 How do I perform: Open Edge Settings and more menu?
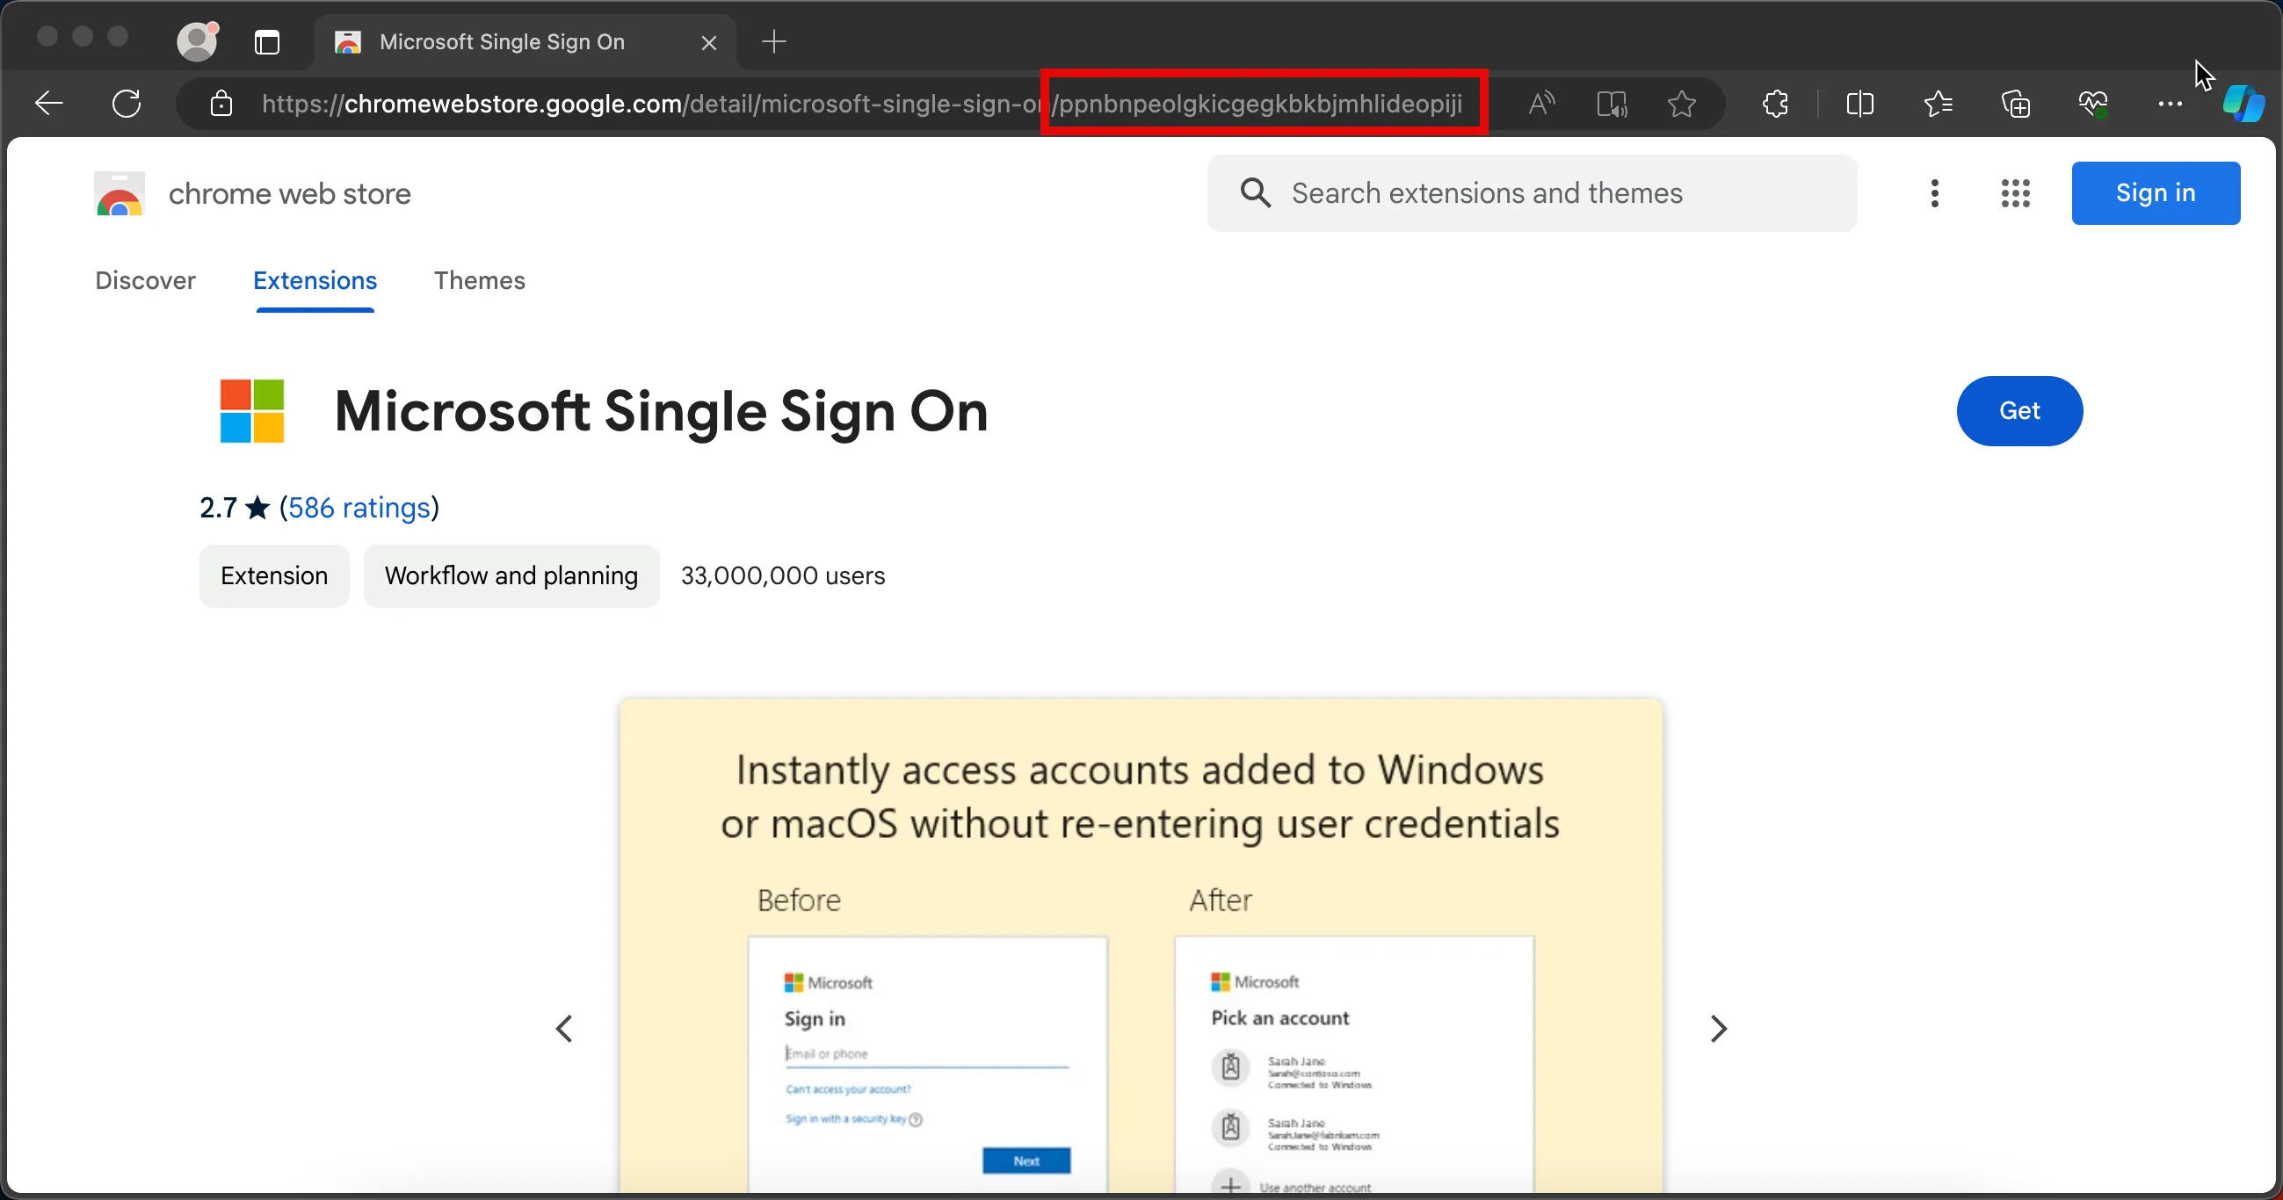tap(2171, 104)
